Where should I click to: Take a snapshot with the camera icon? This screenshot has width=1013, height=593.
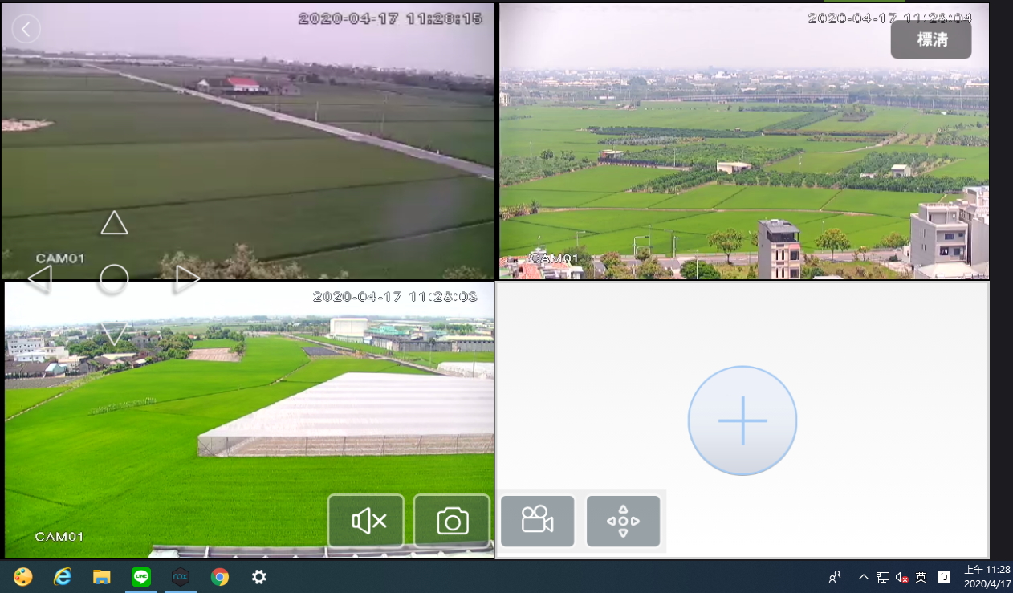(452, 521)
